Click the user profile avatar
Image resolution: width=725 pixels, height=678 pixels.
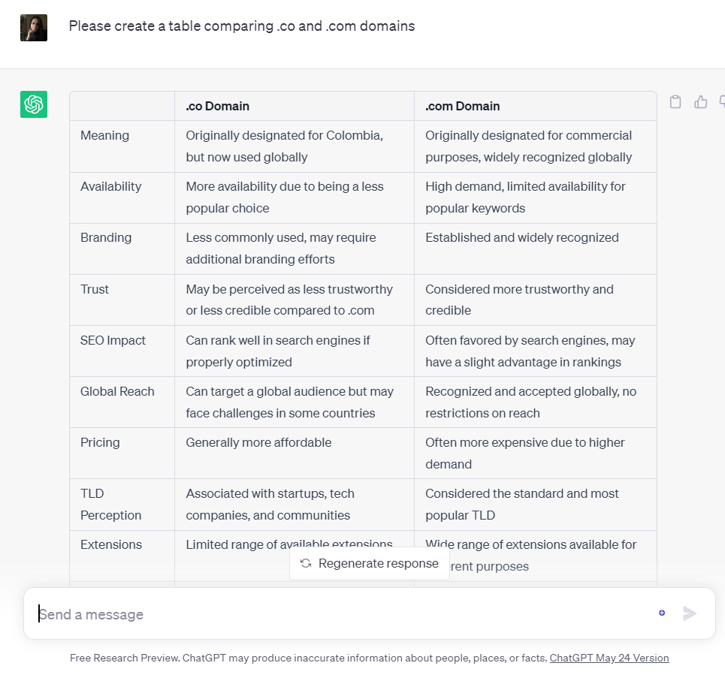pyautogui.click(x=34, y=28)
